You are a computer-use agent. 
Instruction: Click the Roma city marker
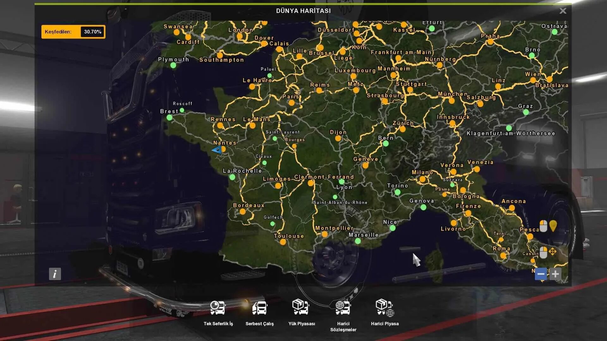[503, 255]
